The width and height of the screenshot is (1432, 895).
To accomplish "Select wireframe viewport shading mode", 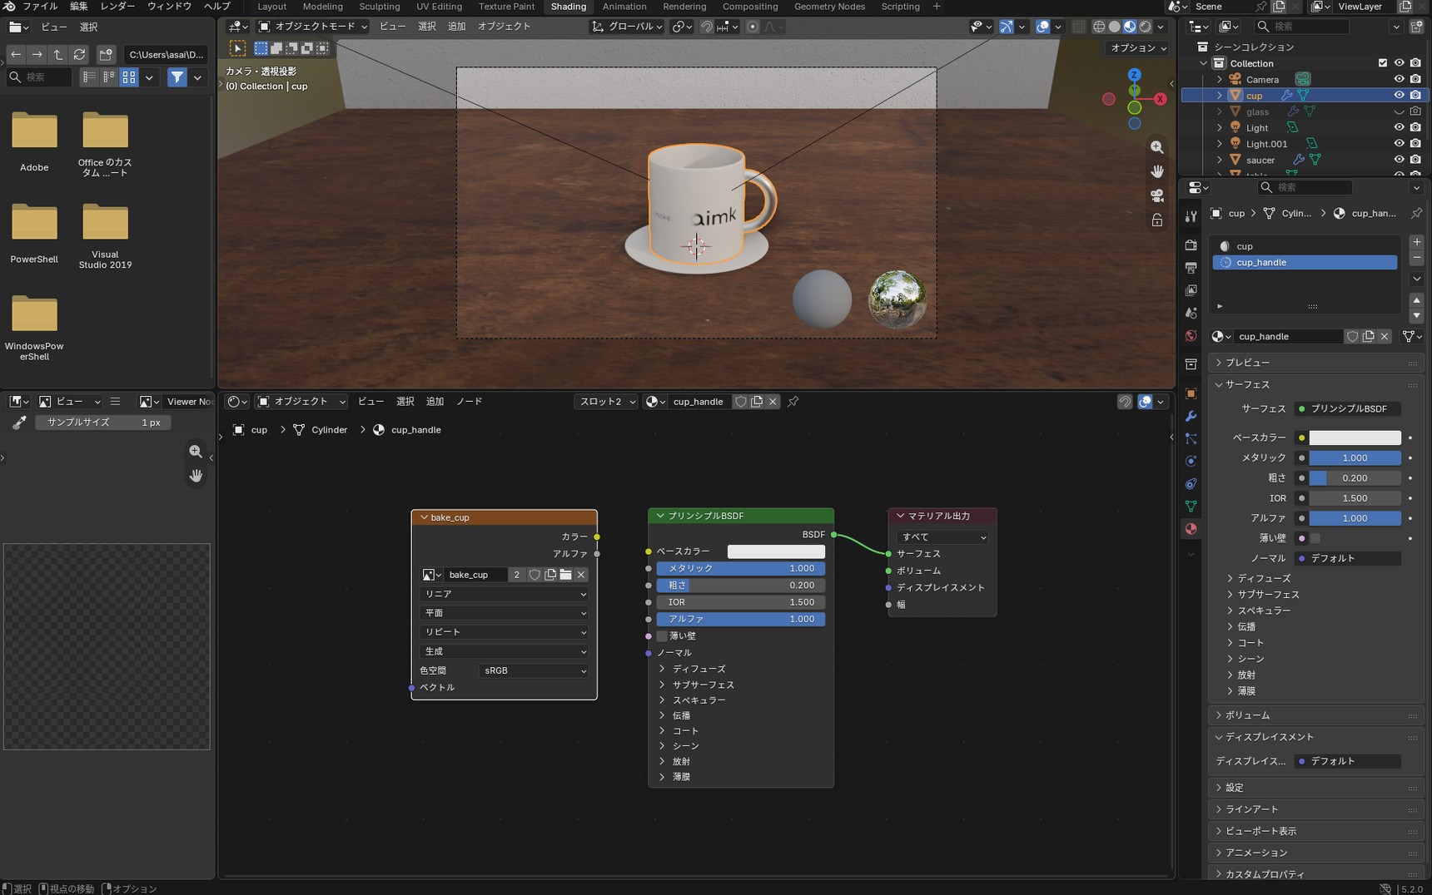I will 1099,27.
